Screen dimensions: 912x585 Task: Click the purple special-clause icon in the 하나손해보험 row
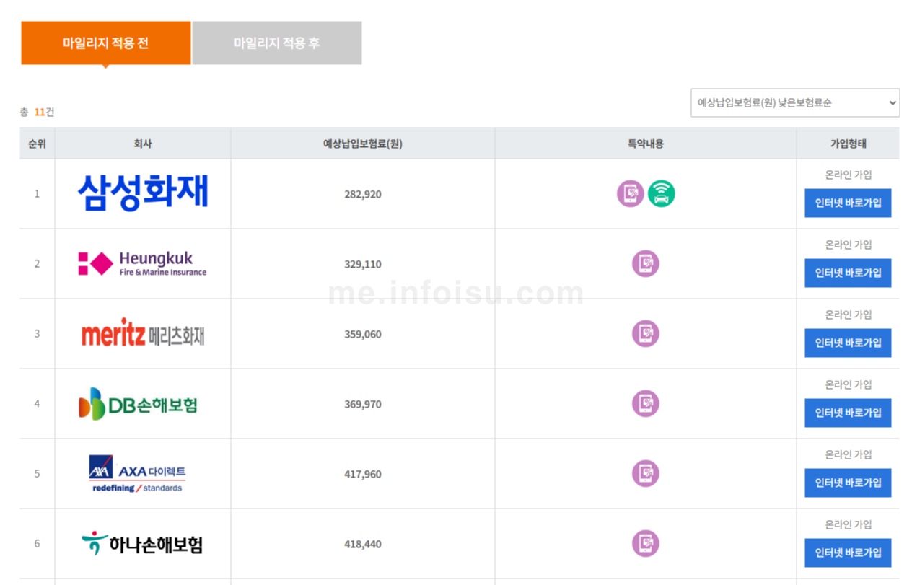(x=646, y=543)
